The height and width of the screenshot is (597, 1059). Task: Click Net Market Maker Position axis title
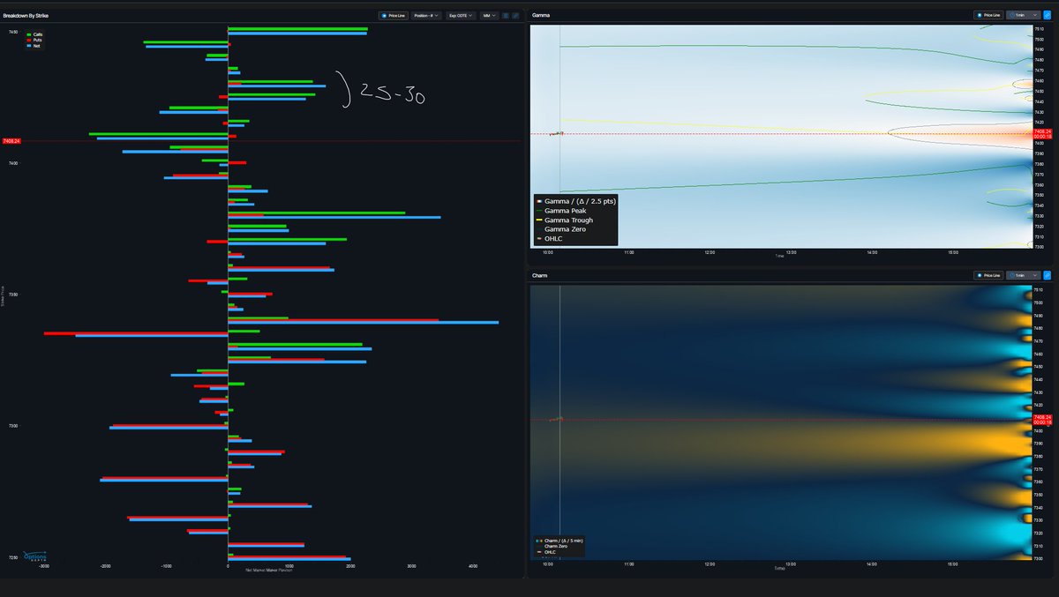(x=267, y=571)
